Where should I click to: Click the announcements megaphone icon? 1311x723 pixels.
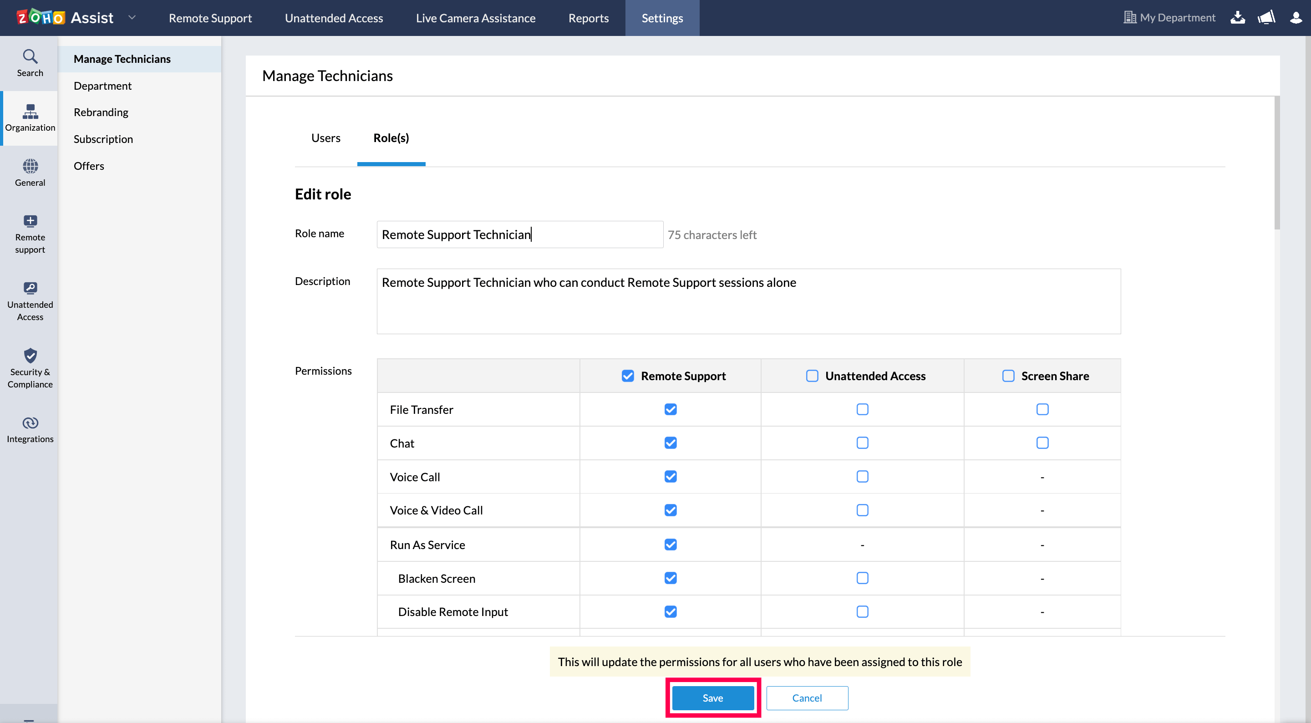coord(1266,18)
